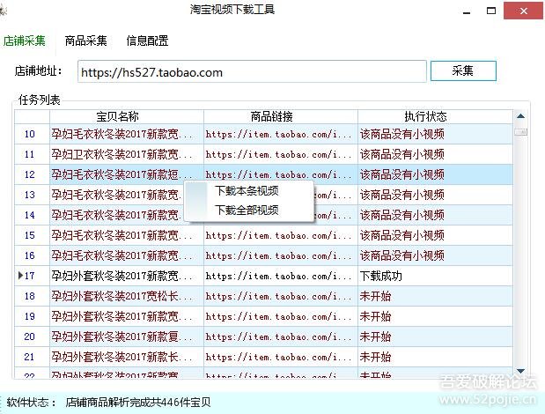Click 孕妇卫衣秋冬装 name in row 11
545x414 pixels.
coord(127,154)
